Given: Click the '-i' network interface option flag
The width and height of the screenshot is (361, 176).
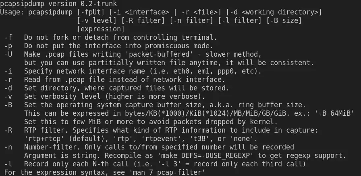Looking at the screenshot, I should click(x=8, y=71).
